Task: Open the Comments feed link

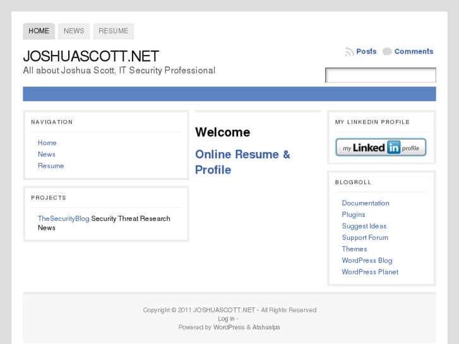Action: [414, 52]
